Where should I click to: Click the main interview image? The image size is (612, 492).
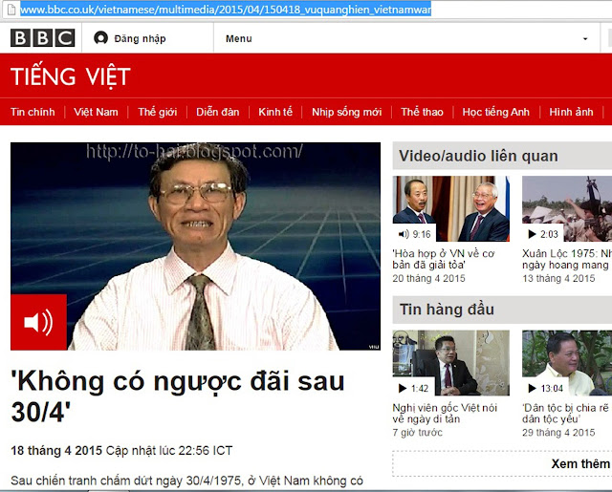coord(195,246)
